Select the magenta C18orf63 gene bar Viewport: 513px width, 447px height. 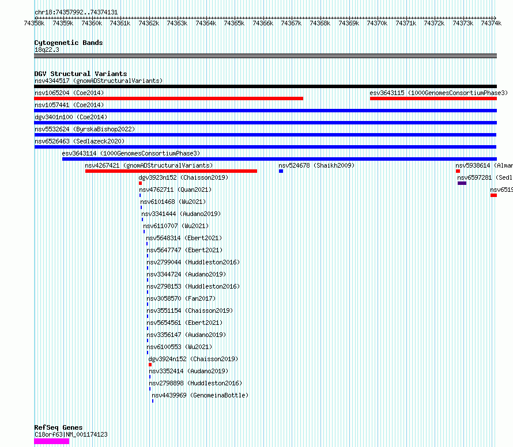click(x=52, y=441)
